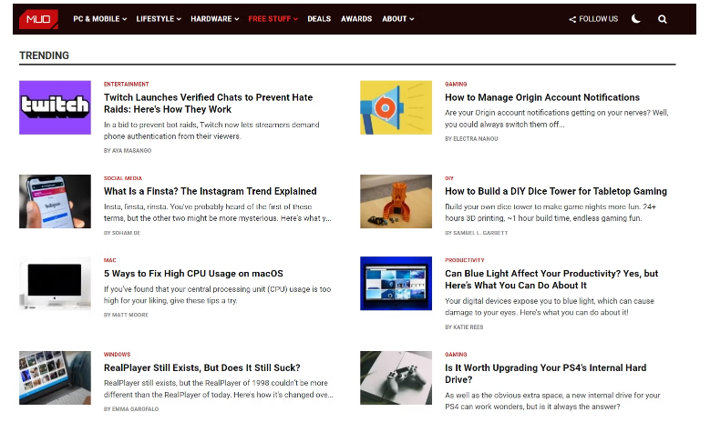Read Is It Worth Upgrading PS4's Hard Drive
This screenshot has width=710, height=422.
click(x=546, y=374)
